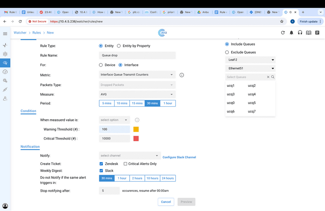Switch to the 10.4.5 browser tab
Viewport: 325px width, 211px height.
pos(81,12)
